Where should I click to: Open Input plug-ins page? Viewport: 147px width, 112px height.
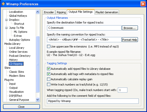click(12, 84)
